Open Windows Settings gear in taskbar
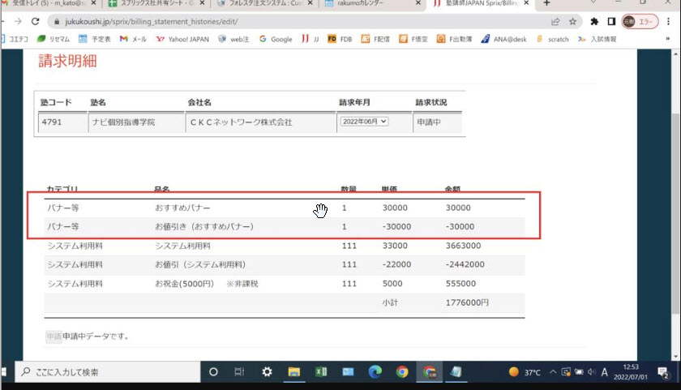Screen dimensions: 681x390 click(267, 372)
